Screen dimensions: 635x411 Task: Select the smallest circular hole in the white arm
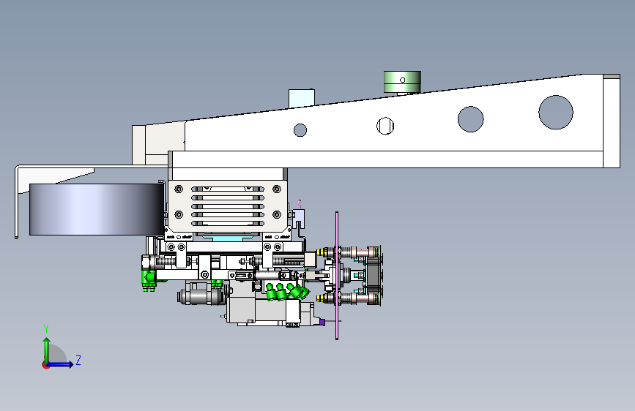click(300, 130)
